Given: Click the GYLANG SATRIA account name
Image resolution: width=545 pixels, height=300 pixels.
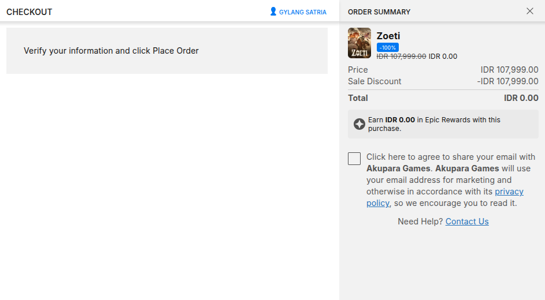Looking at the screenshot, I should click(302, 12).
